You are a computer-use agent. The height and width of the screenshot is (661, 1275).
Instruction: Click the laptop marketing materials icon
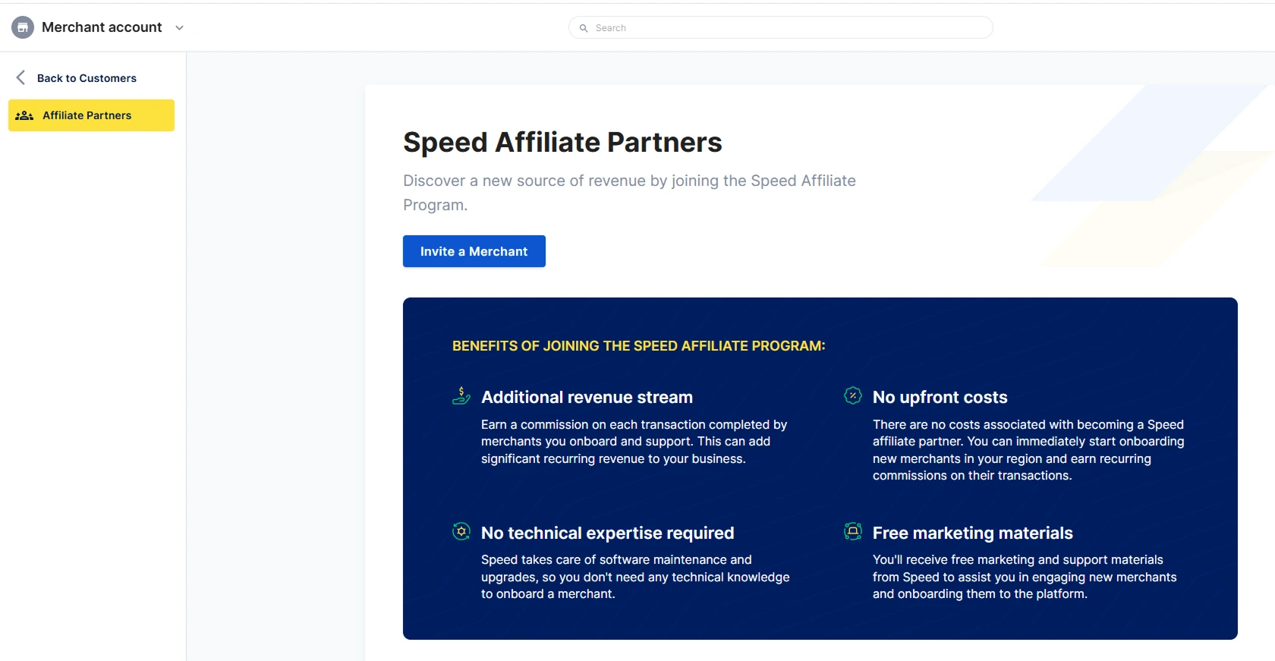[x=853, y=531]
